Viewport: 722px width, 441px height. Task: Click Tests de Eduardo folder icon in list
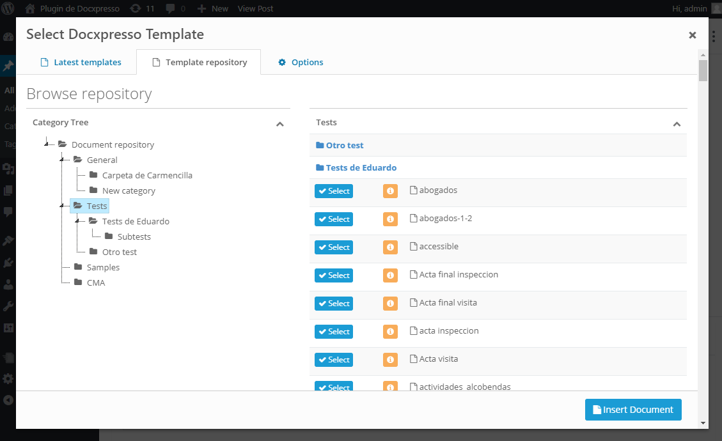pos(320,167)
